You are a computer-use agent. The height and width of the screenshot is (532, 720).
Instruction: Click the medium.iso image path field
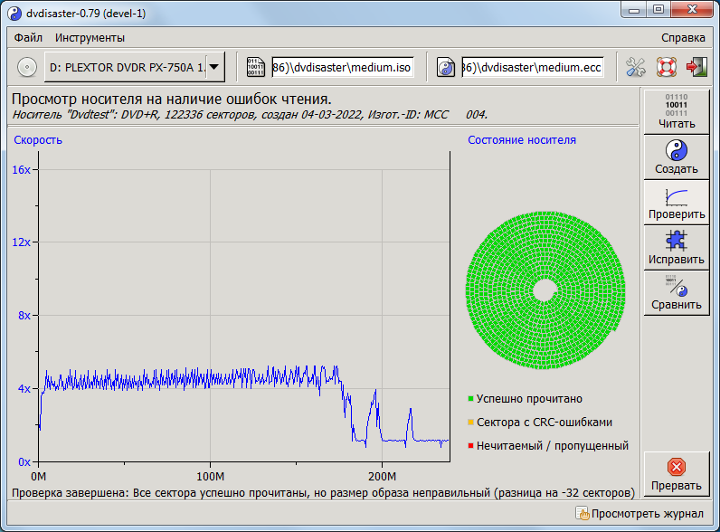342,67
